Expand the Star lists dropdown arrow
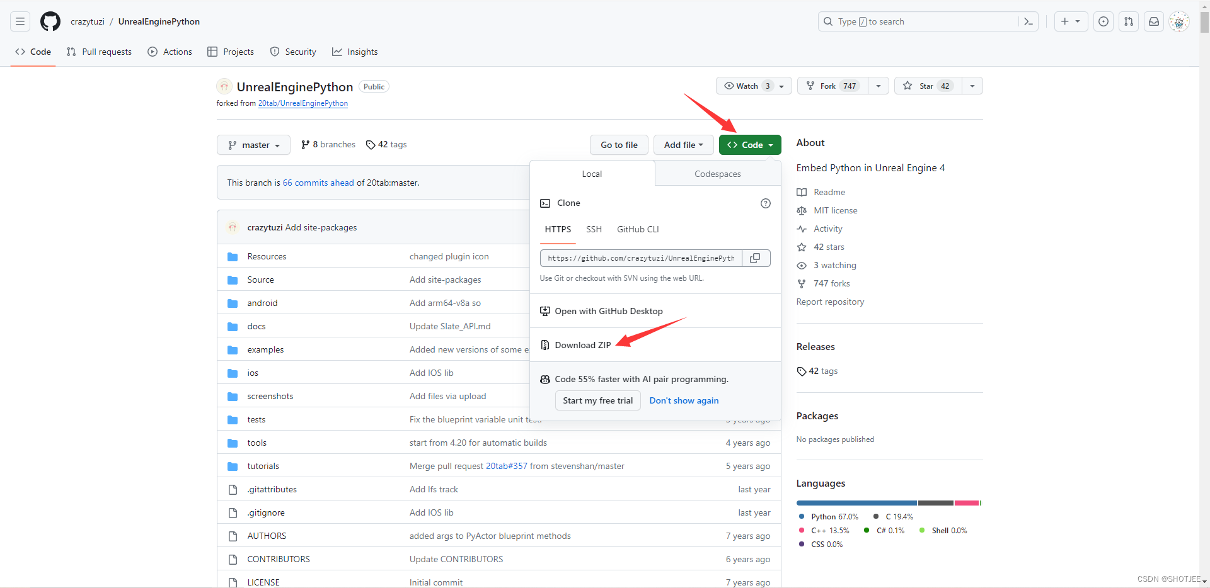The image size is (1210, 588). click(972, 86)
